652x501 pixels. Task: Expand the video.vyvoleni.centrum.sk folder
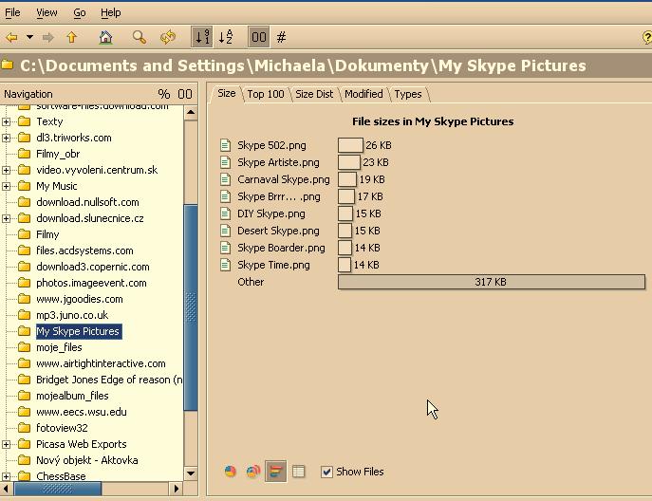point(7,170)
